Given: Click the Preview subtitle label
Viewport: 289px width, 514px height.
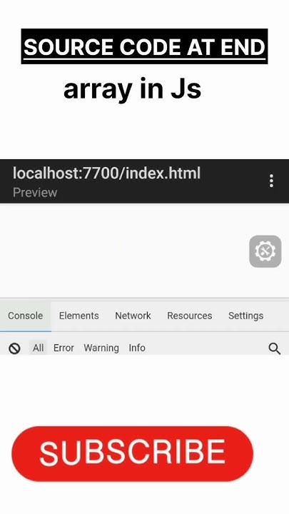Looking at the screenshot, I should coord(35,193).
